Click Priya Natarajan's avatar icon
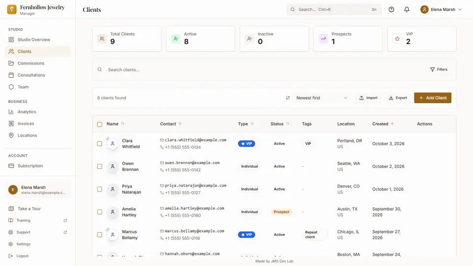Viewport: 473px width, 266px height. click(112, 189)
